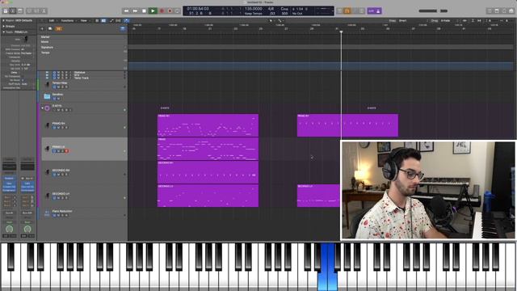The height and width of the screenshot is (291, 517).
Task: Click the Scissors editors icon
Action: pos(44,11)
